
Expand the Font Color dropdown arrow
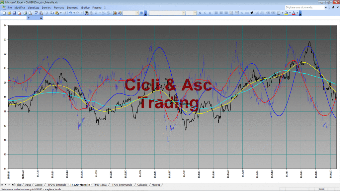pyautogui.click(x=297, y=13)
